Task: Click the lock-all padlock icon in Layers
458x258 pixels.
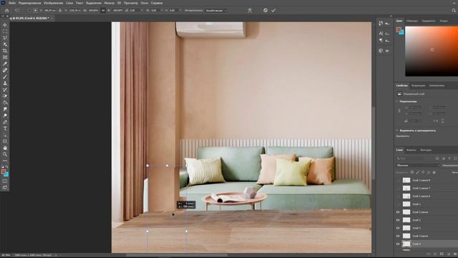Action: (x=434, y=173)
